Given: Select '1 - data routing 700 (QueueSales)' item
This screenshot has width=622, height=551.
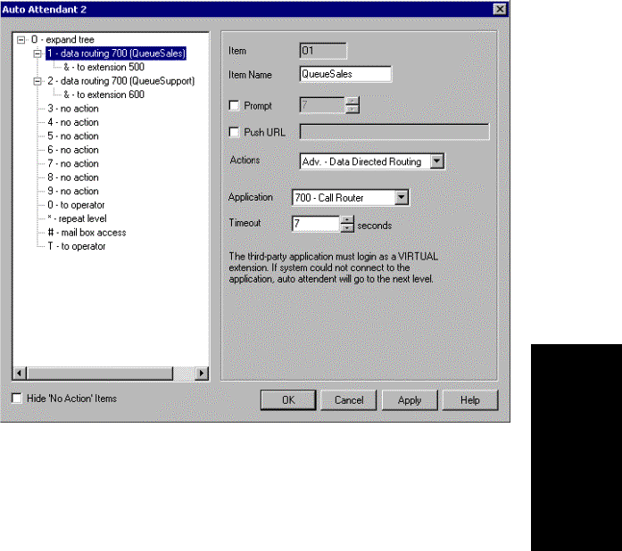Looking at the screenshot, I should (x=116, y=53).
